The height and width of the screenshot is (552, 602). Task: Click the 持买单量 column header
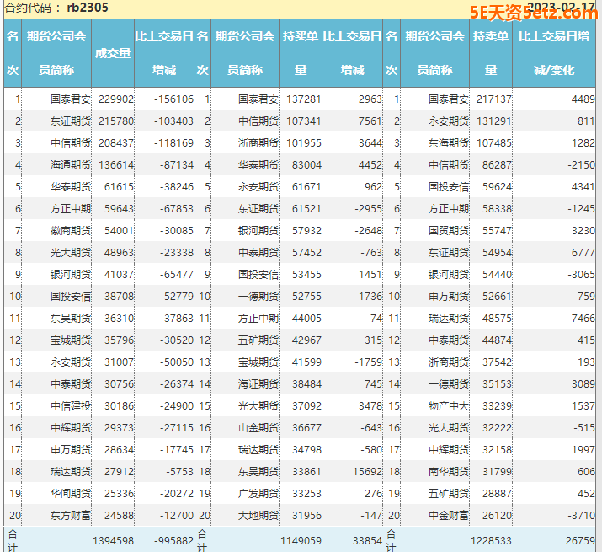click(301, 53)
